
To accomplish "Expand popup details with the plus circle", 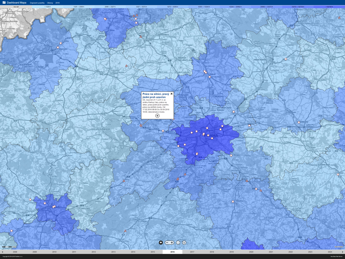I will click(157, 116).
